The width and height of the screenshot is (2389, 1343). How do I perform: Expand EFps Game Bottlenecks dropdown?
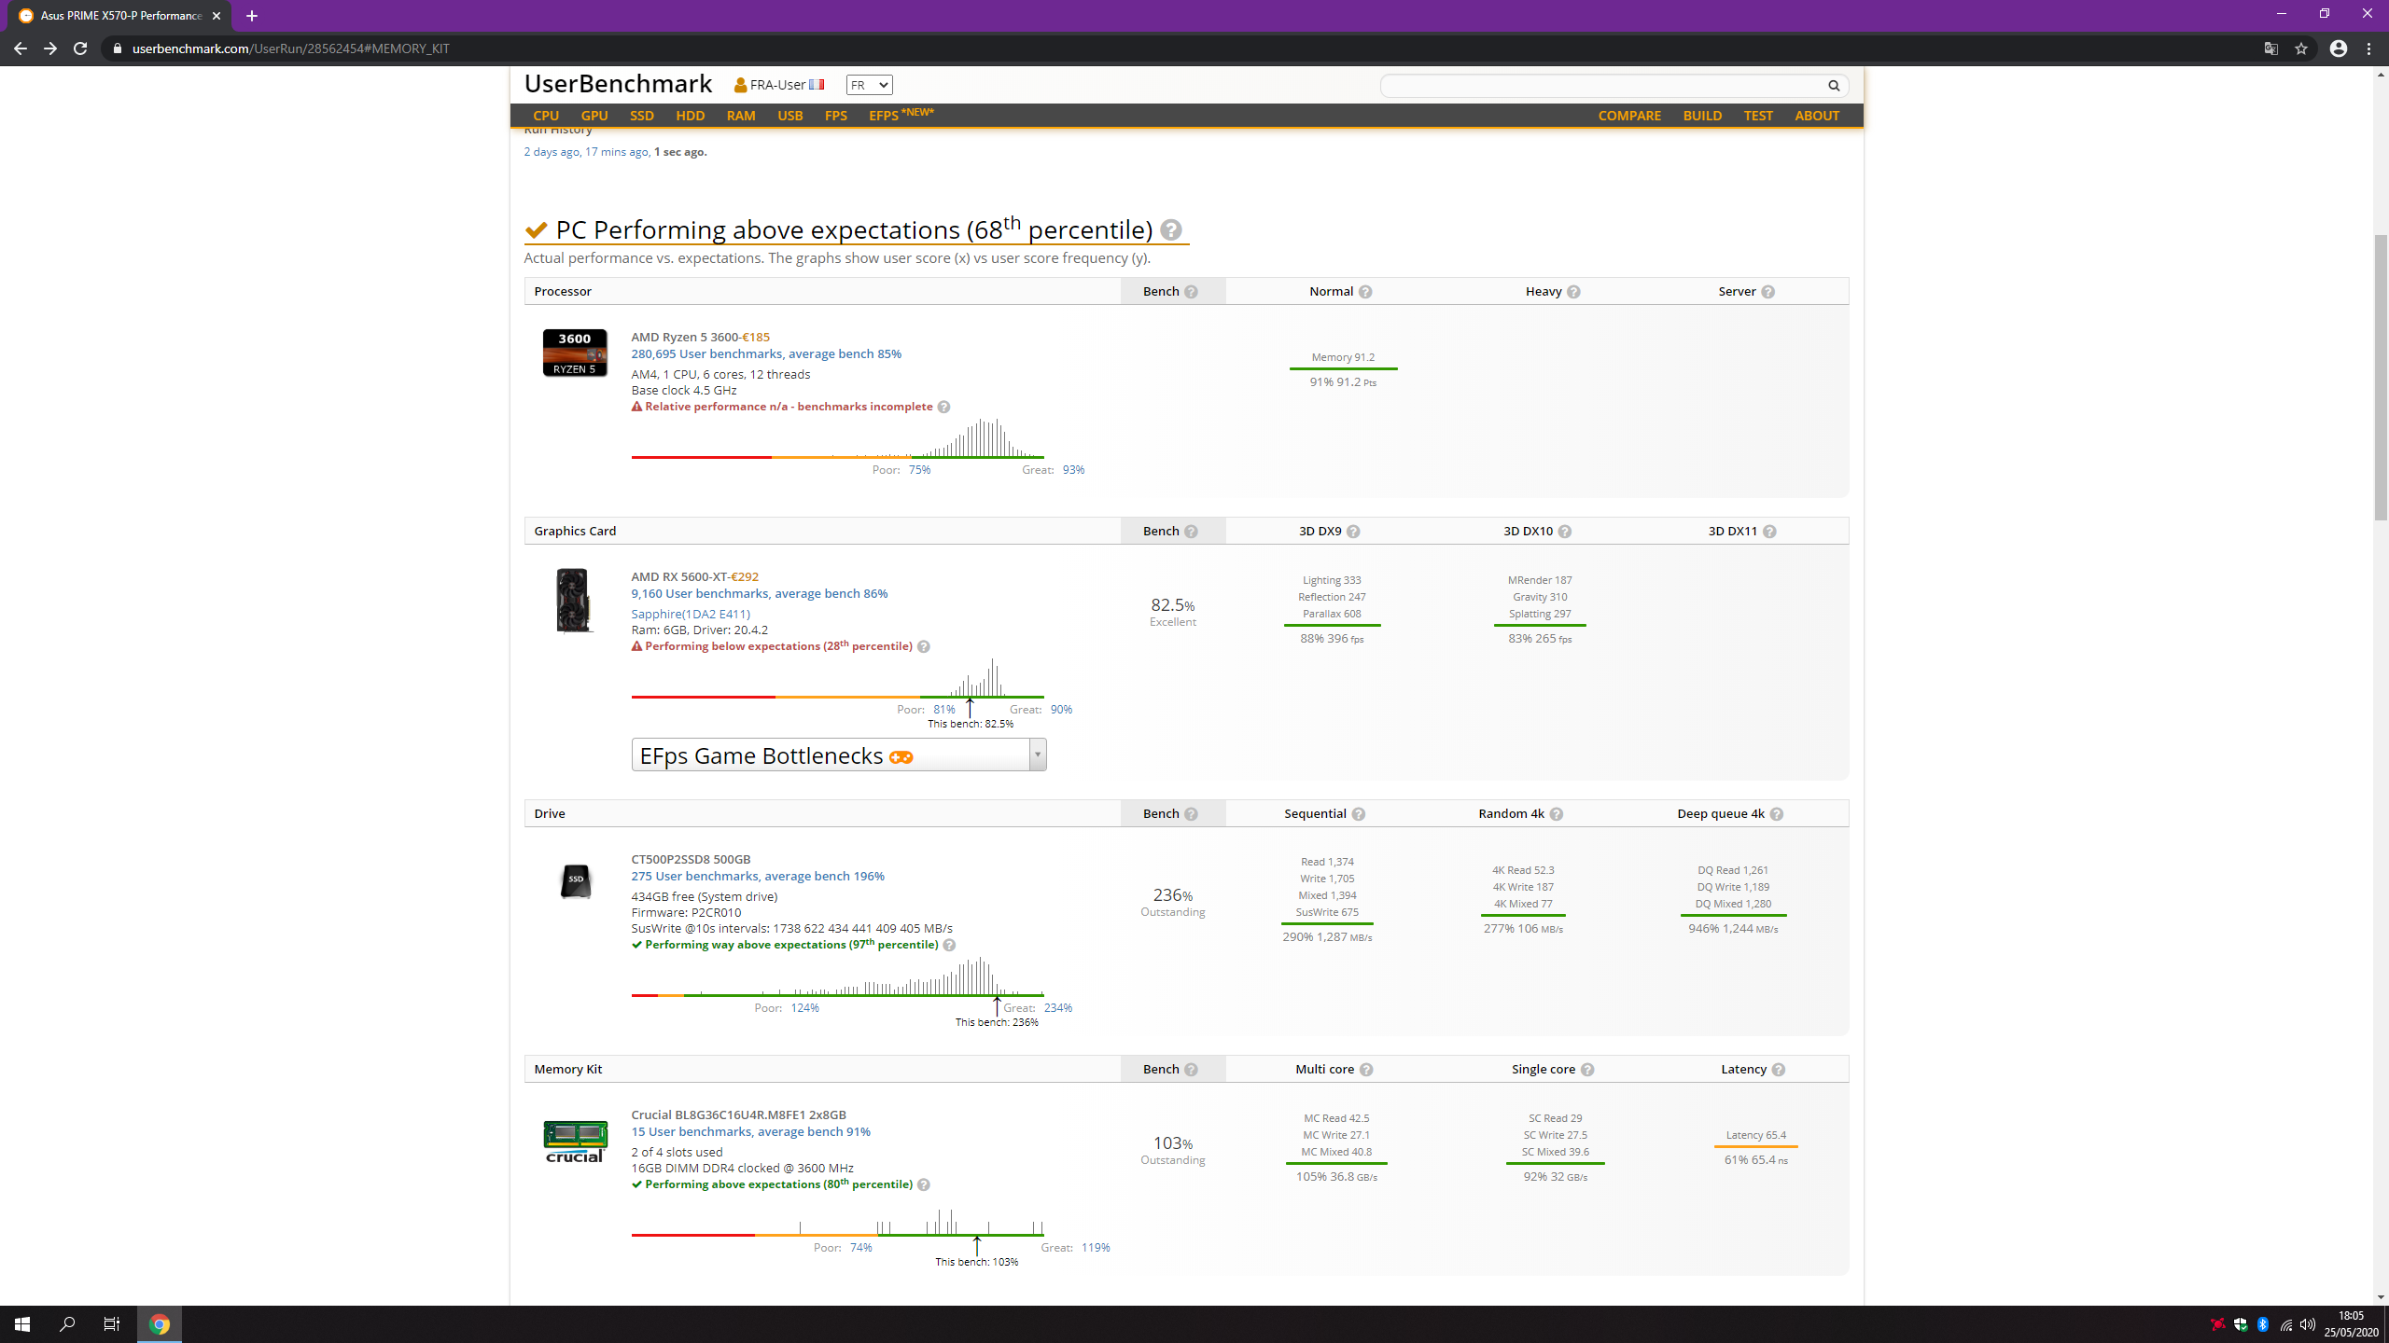pos(839,755)
